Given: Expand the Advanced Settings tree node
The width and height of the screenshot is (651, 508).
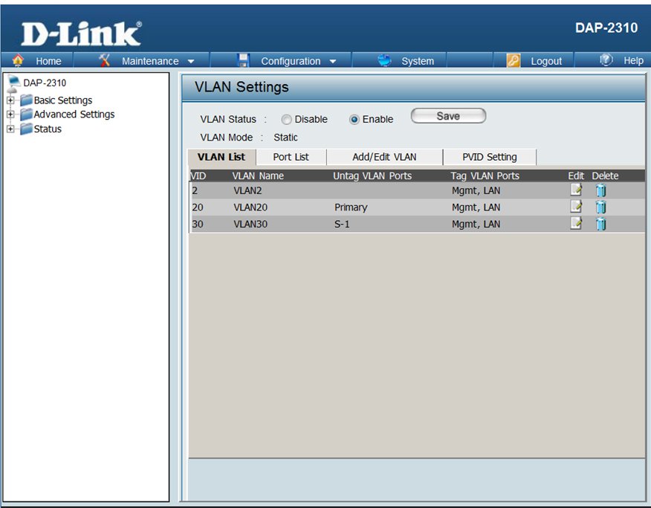Looking at the screenshot, I should [x=10, y=115].
